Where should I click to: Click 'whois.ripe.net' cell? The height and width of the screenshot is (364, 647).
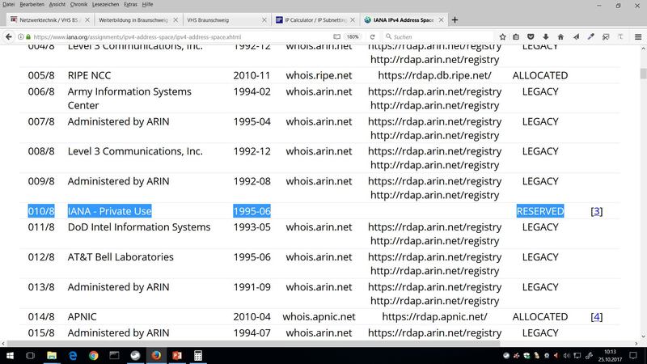pyautogui.click(x=319, y=75)
